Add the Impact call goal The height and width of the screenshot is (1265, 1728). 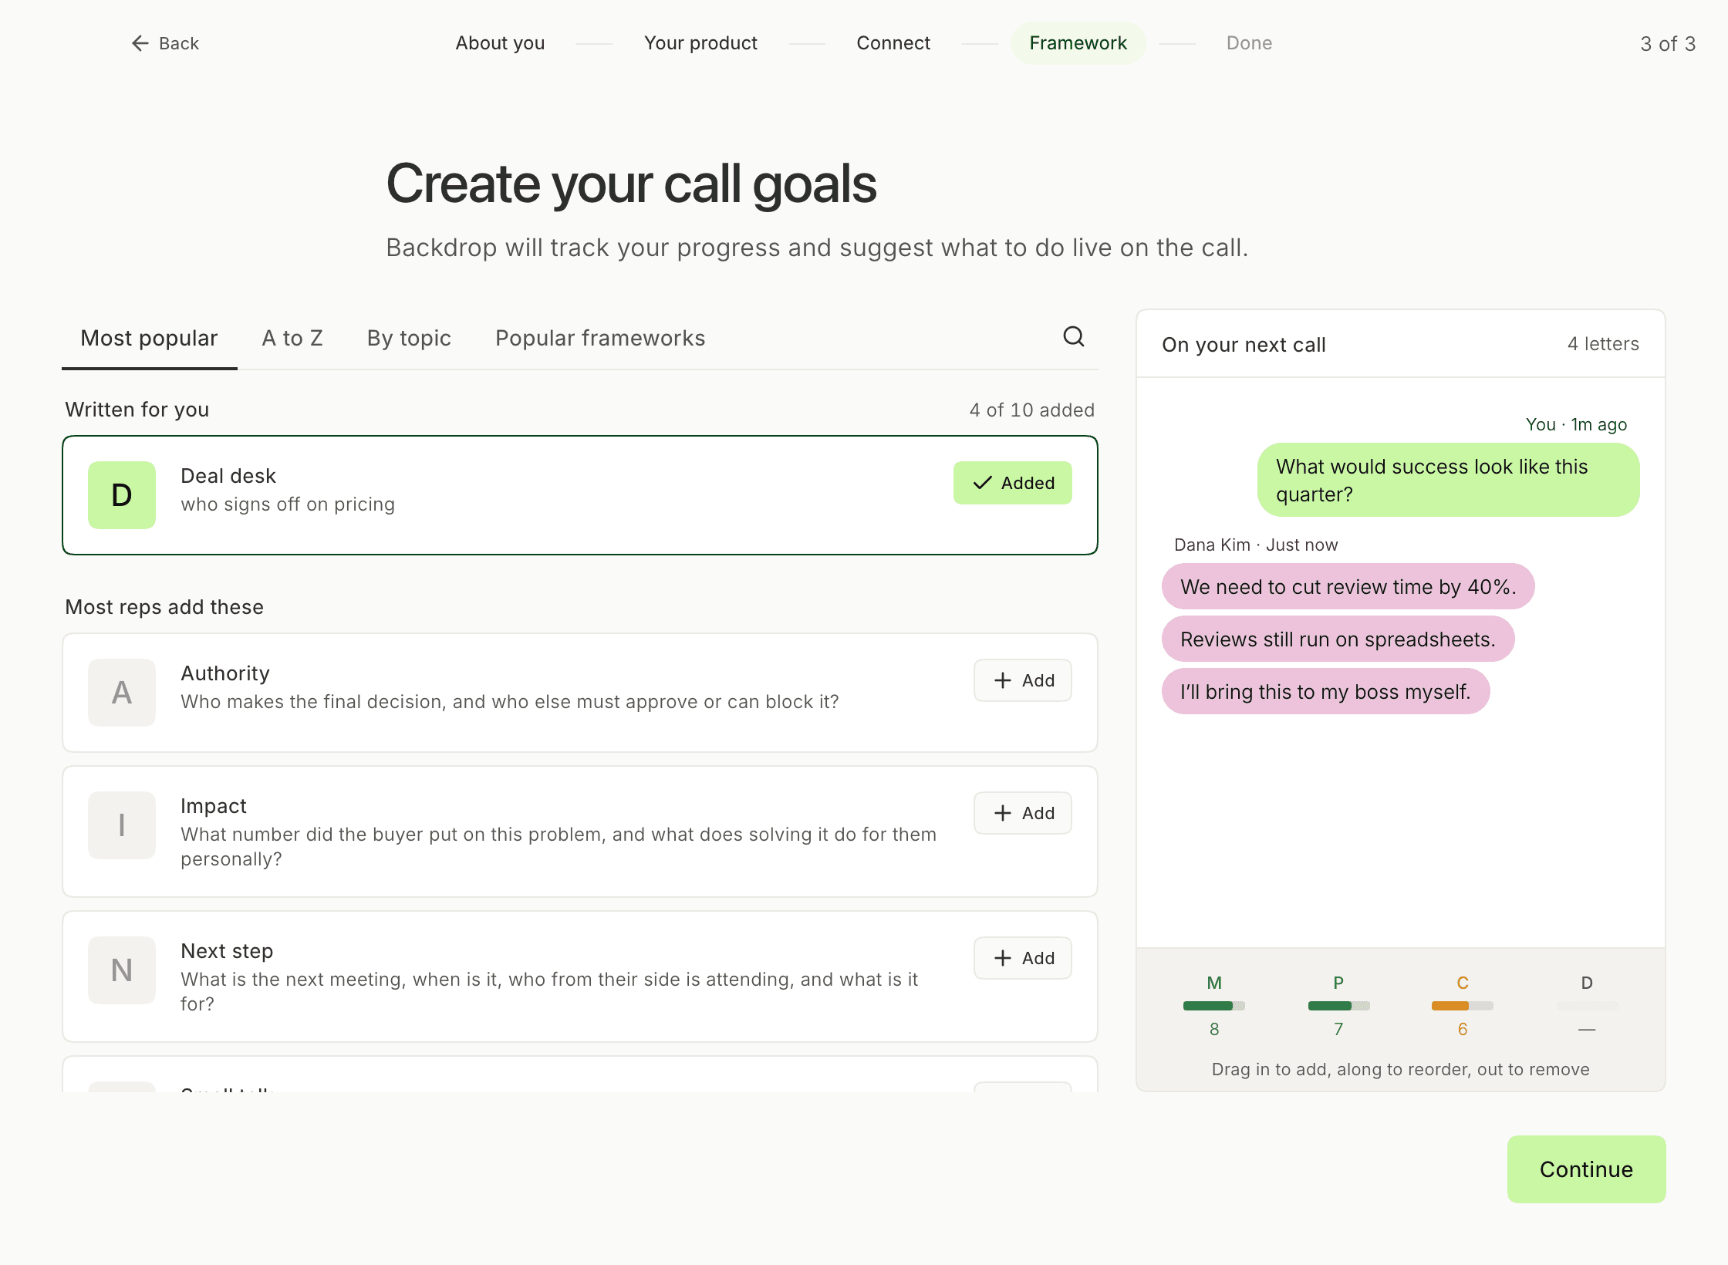point(1023,813)
